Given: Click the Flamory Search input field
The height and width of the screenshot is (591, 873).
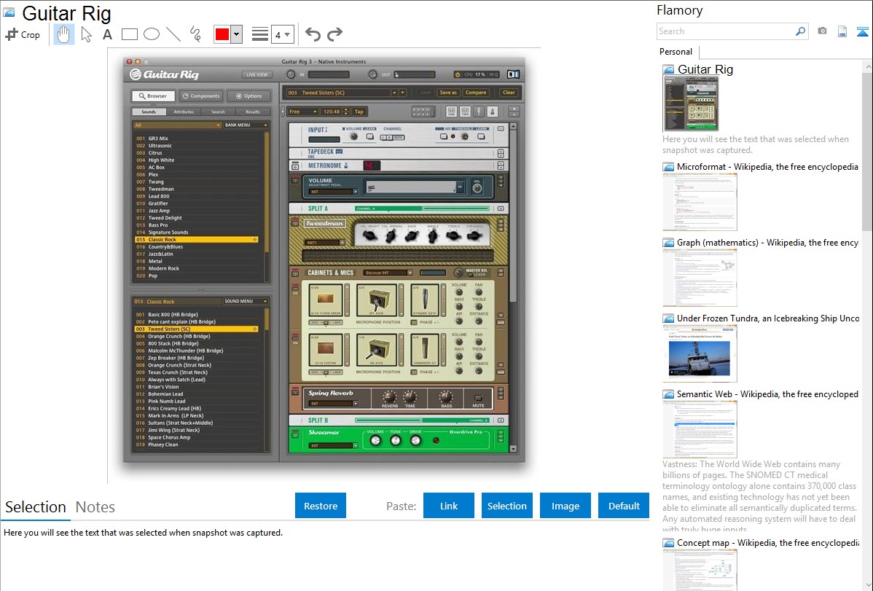Looking at the screenshot, I should 726,31.
